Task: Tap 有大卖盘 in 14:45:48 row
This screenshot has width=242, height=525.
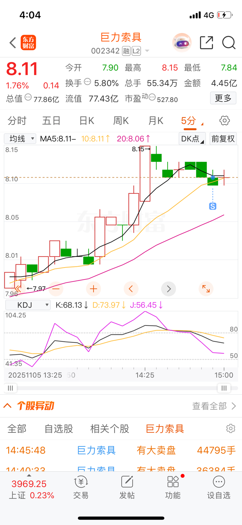Action: pyautogui.click(x=156, y=450)
